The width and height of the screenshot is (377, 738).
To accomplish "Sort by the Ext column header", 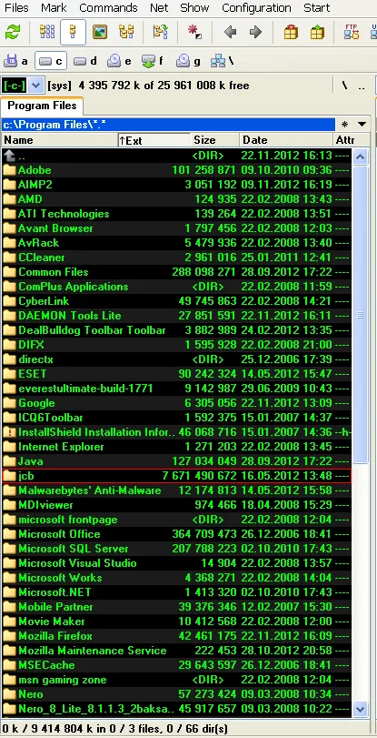I will pyautogui.click(x=154, y=140).
